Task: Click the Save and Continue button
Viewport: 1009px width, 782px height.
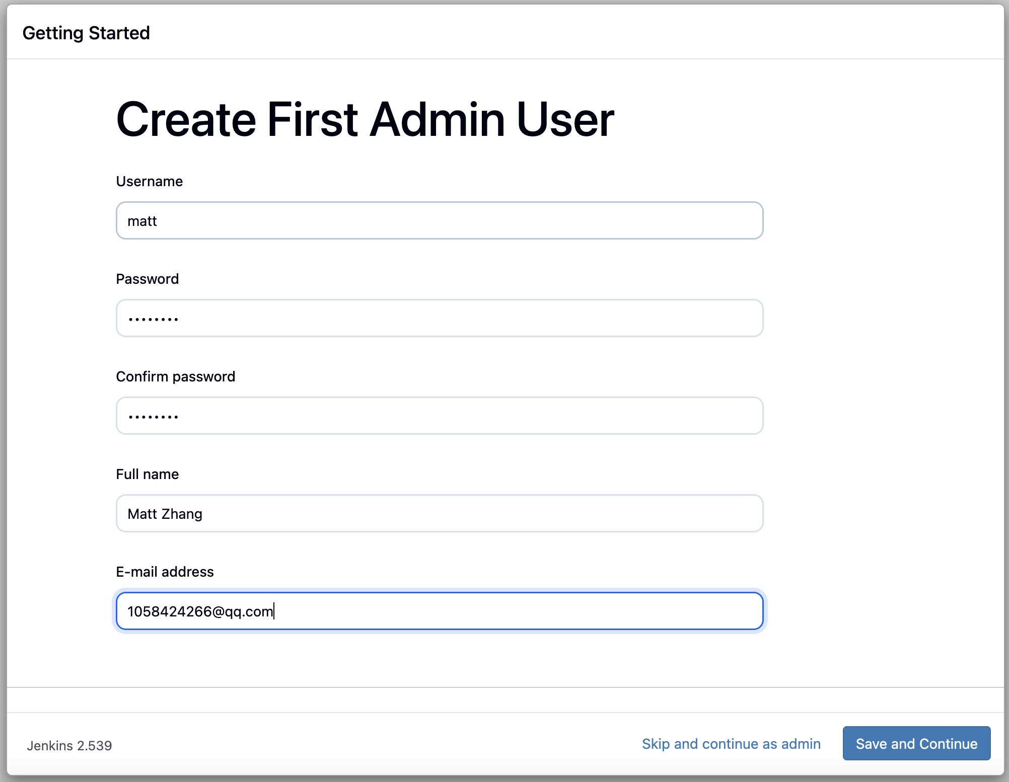Action: [916, 743]
